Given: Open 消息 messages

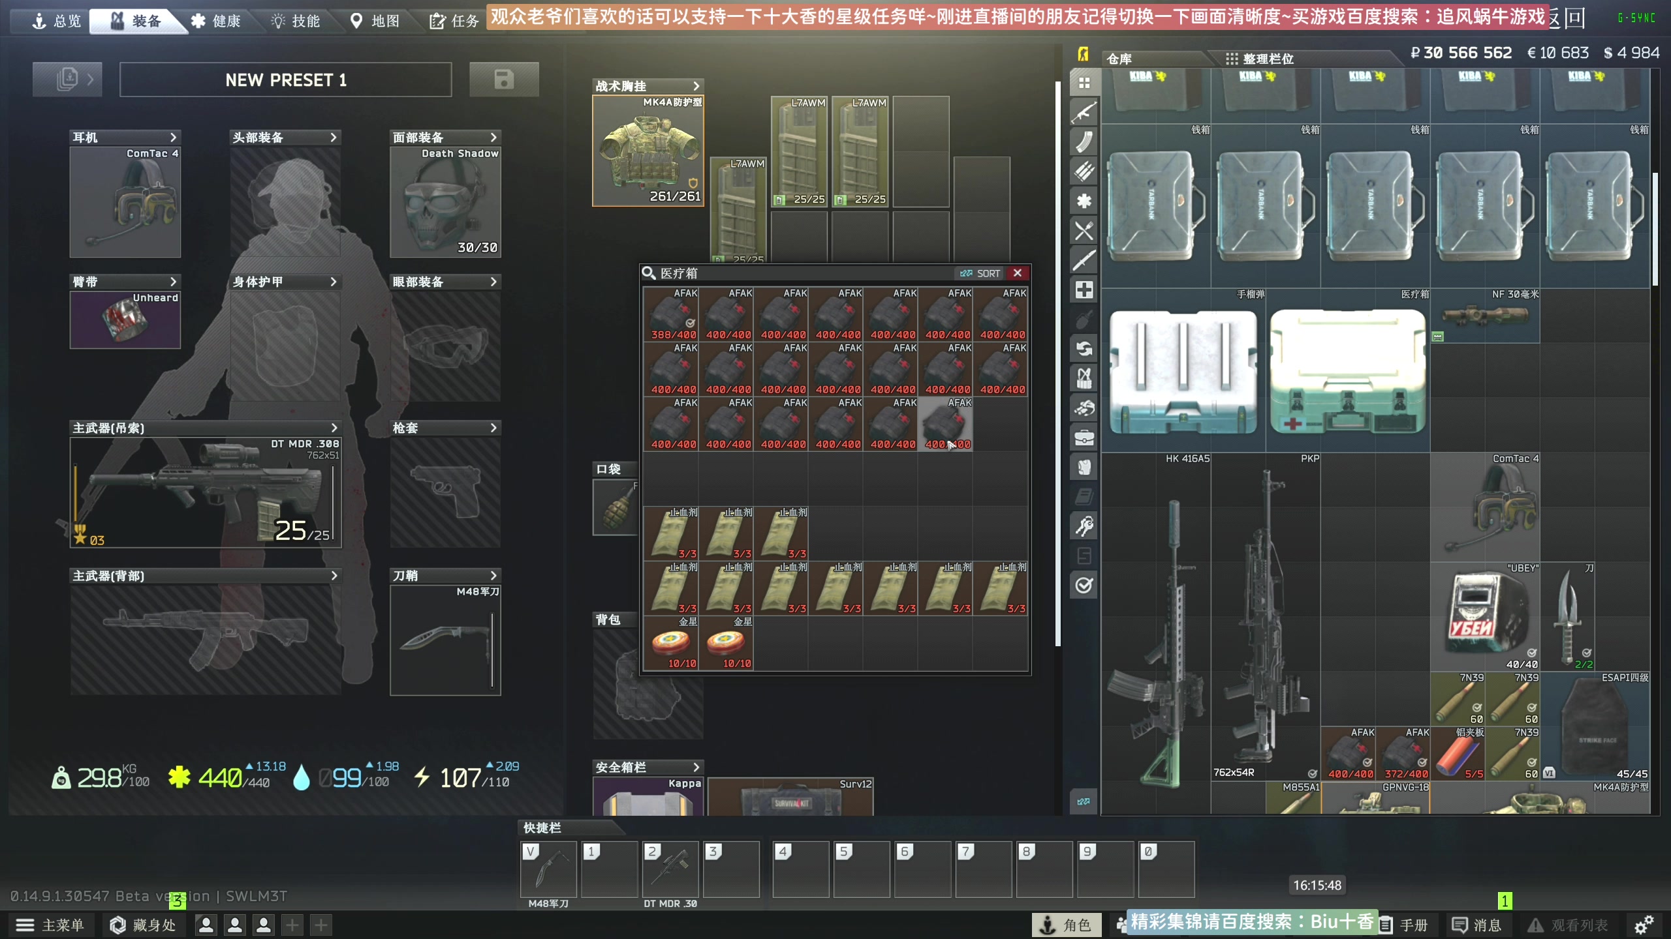Looking at the screenshot, I should 1476,925.
